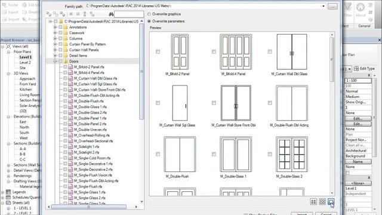Open the Family path dropdown arrow

coord(323,6)
